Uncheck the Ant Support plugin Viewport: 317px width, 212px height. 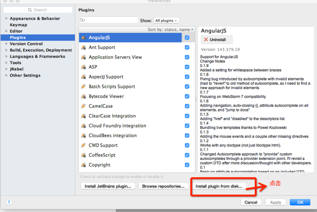(187, 47)
